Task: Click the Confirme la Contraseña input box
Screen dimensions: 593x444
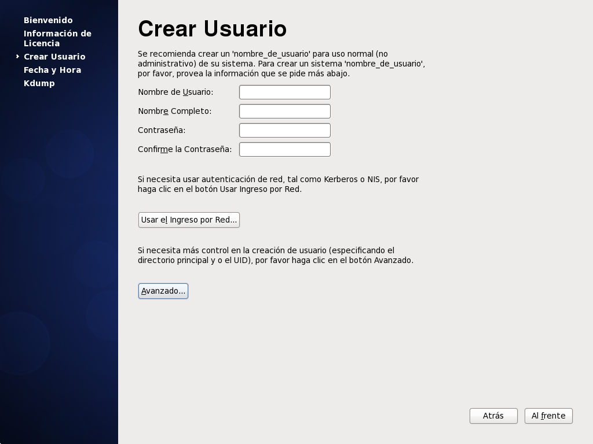Action: coord(284,150)
